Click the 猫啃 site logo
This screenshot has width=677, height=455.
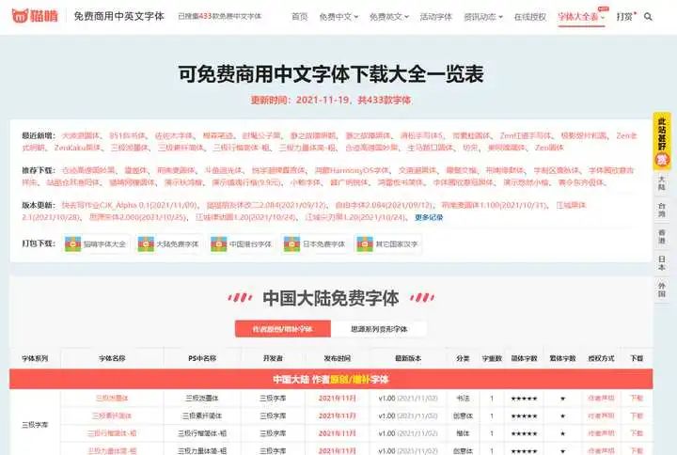coord(35,16)
